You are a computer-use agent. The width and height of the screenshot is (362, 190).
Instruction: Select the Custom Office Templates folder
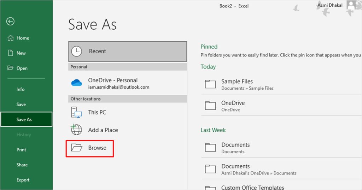252,187
